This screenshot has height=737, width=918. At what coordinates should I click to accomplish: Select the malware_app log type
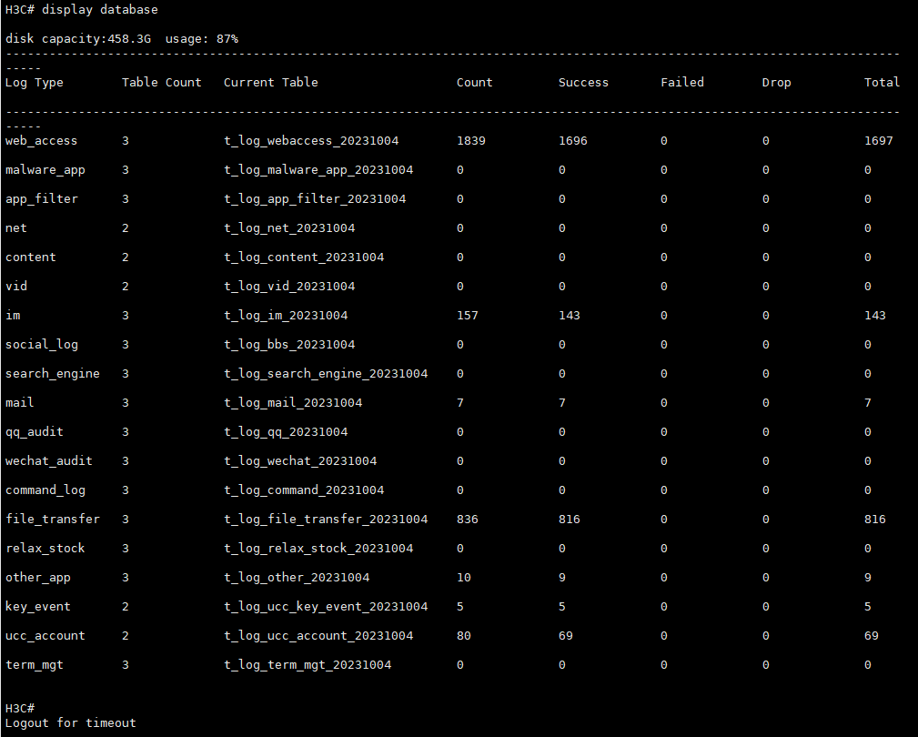[45, 170]
